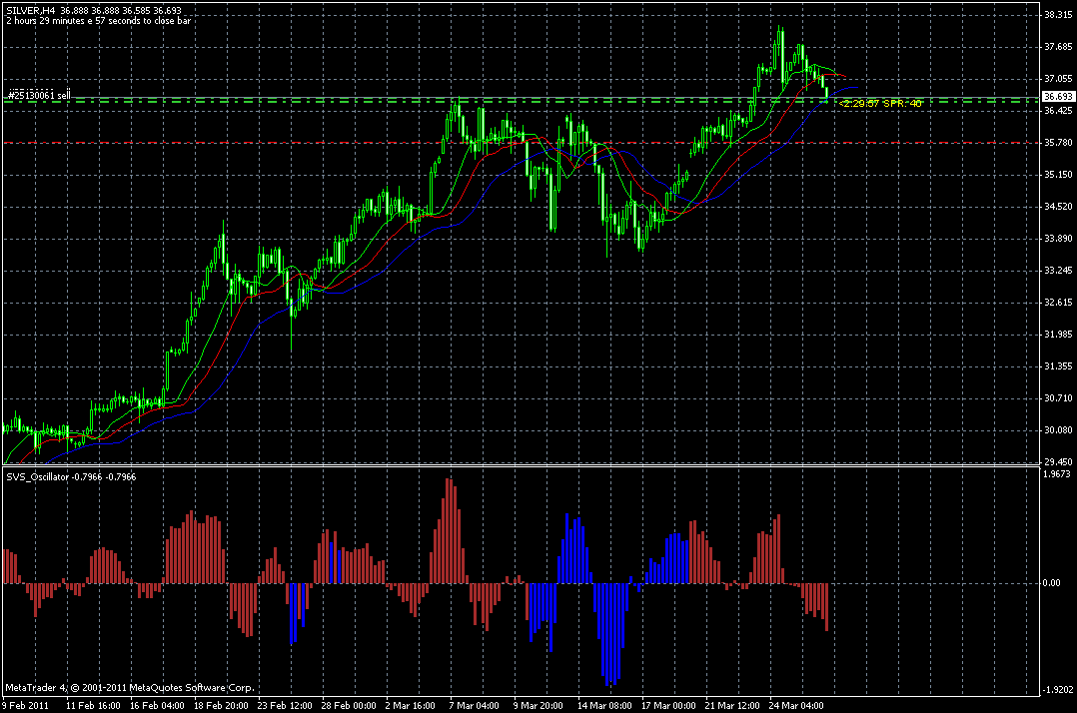Click the 14 Mar 08:00 time label
Image resolution: width=1077 pixels, height=713 pixels.
[604, 705]
